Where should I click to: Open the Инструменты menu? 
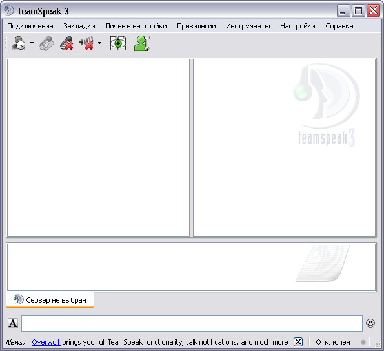tap(248, 26)
